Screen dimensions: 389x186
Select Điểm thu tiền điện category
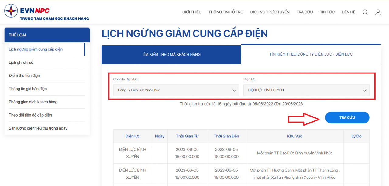(24, 75)
